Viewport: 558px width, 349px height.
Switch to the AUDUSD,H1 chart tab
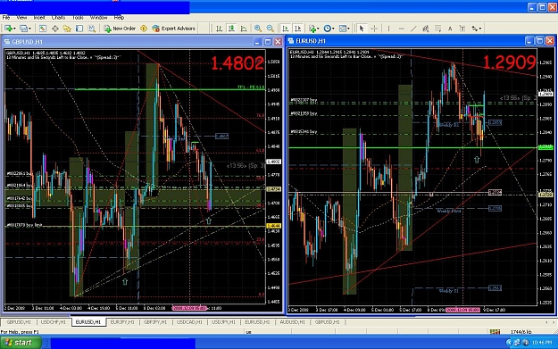[292, 322]
